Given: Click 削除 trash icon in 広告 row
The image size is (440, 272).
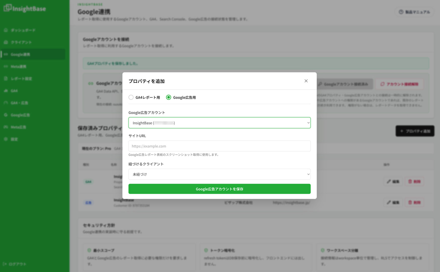Looking at the screenshot, I should (410, 202).
